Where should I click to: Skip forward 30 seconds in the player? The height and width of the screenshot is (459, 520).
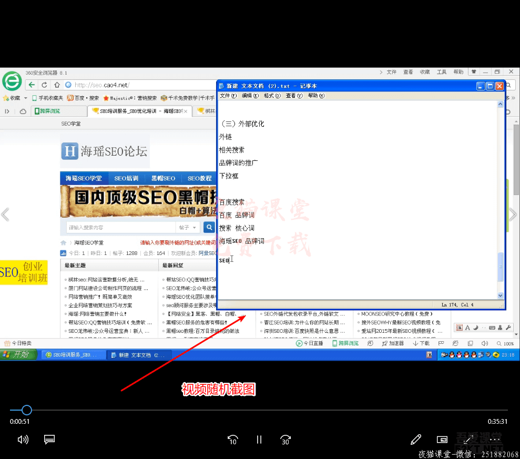[285, 440]
